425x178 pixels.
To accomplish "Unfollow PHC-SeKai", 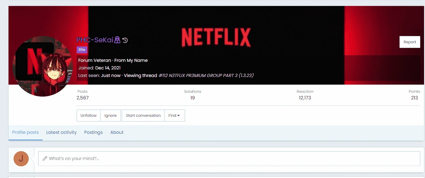I will coord(89,116).
